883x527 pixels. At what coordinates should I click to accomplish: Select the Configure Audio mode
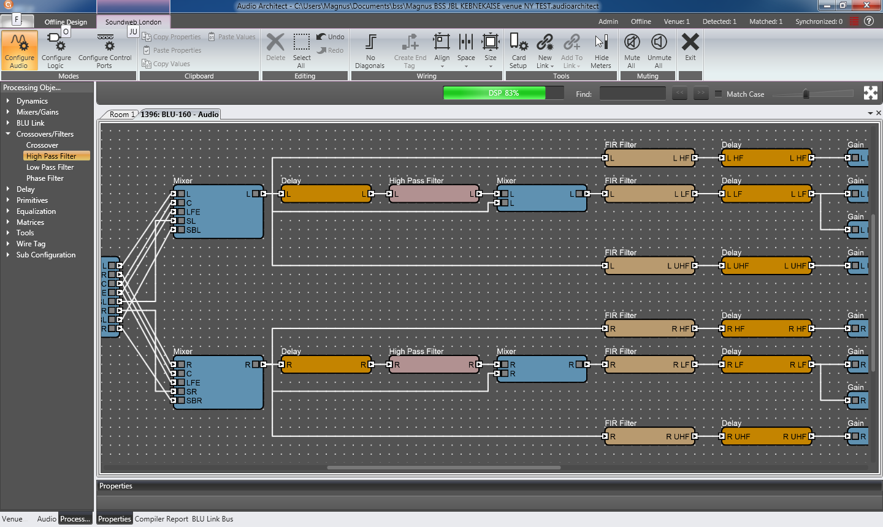[x=19, y=50]
